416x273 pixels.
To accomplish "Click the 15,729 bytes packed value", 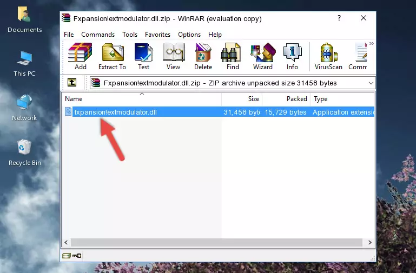I will [x=286, y=112].
